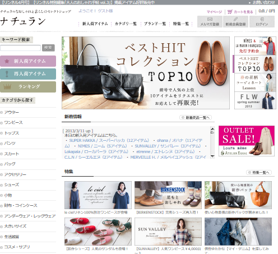Viewport: 278px width, 254px height.
Task: Select 財布・コインケース category
Action: pos(21,206)
